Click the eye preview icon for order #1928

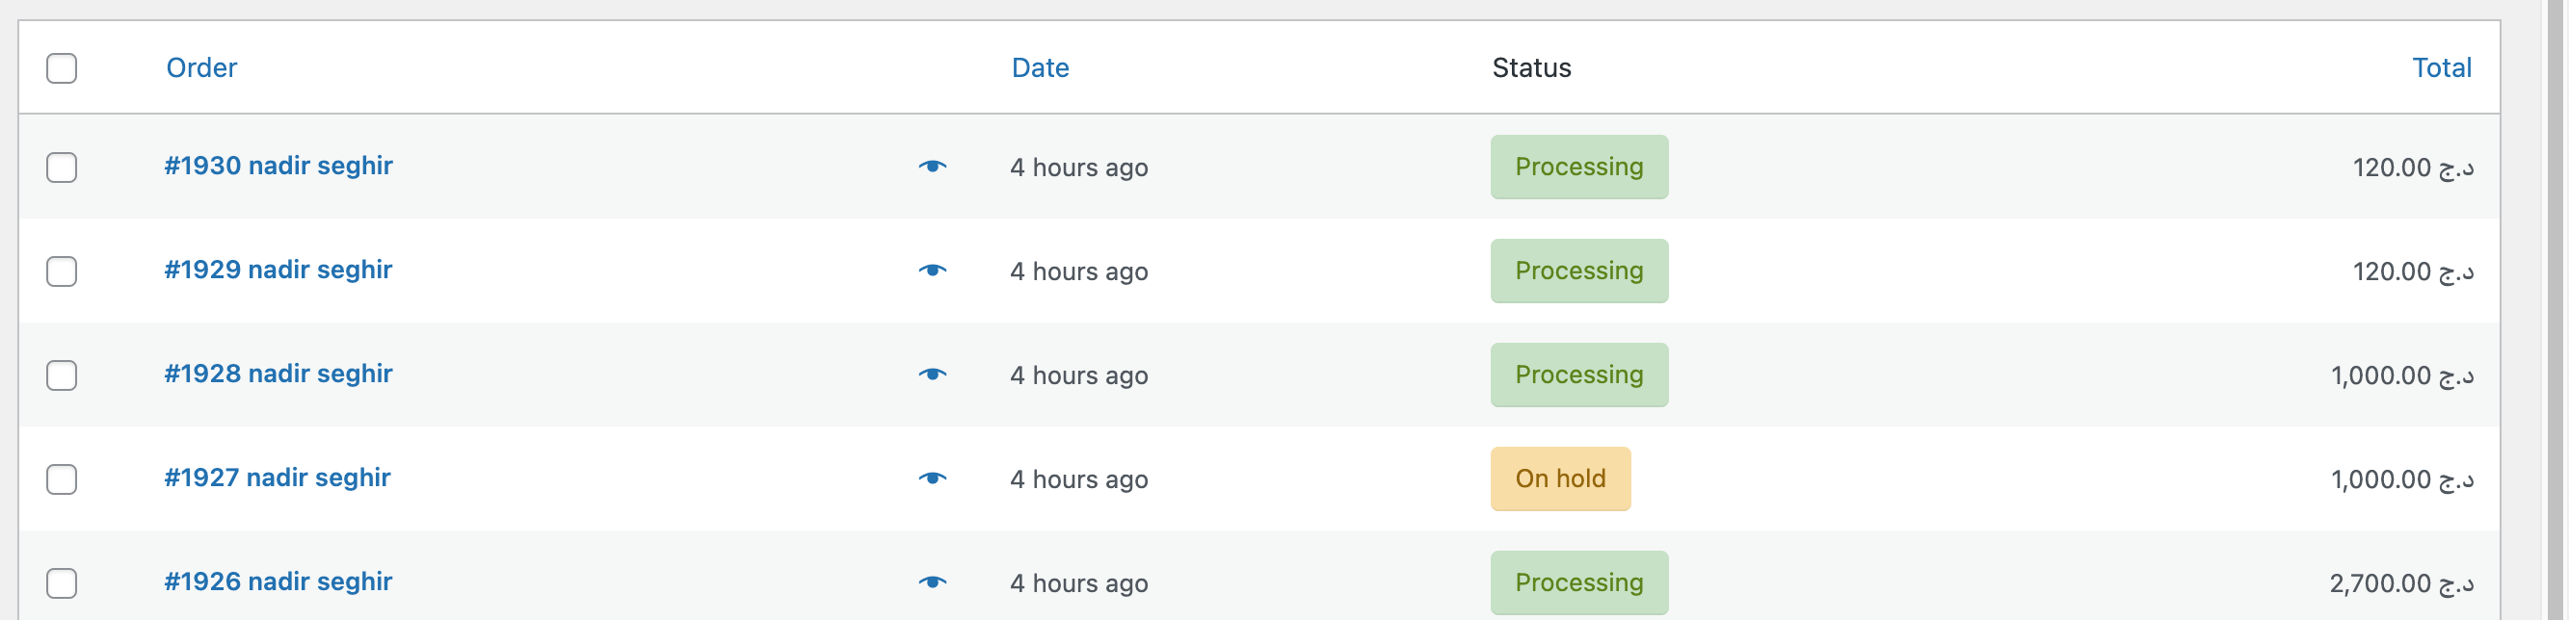point(934,374)
